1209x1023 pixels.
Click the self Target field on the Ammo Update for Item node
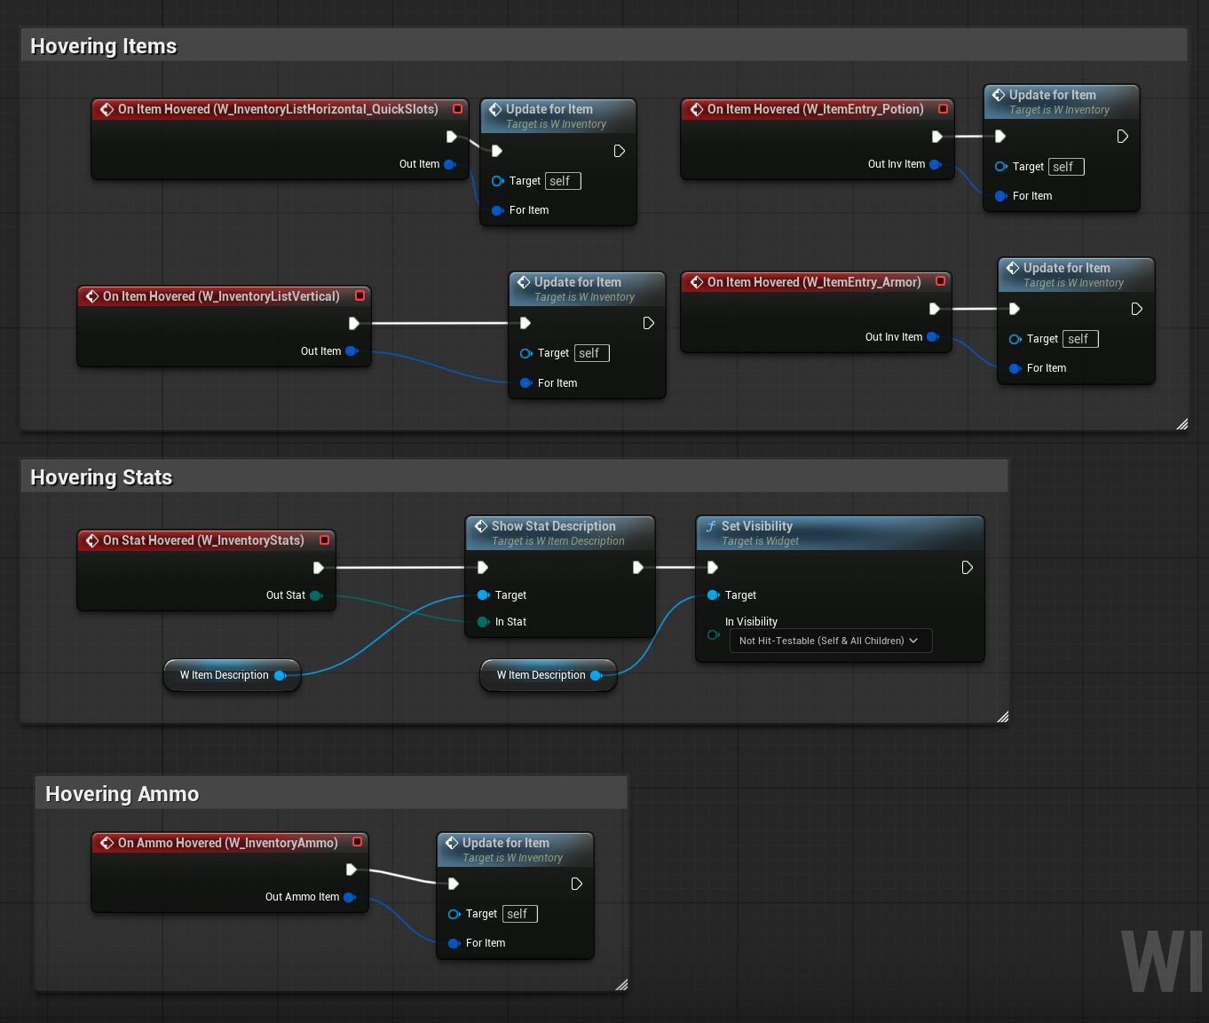click(519, 914)
